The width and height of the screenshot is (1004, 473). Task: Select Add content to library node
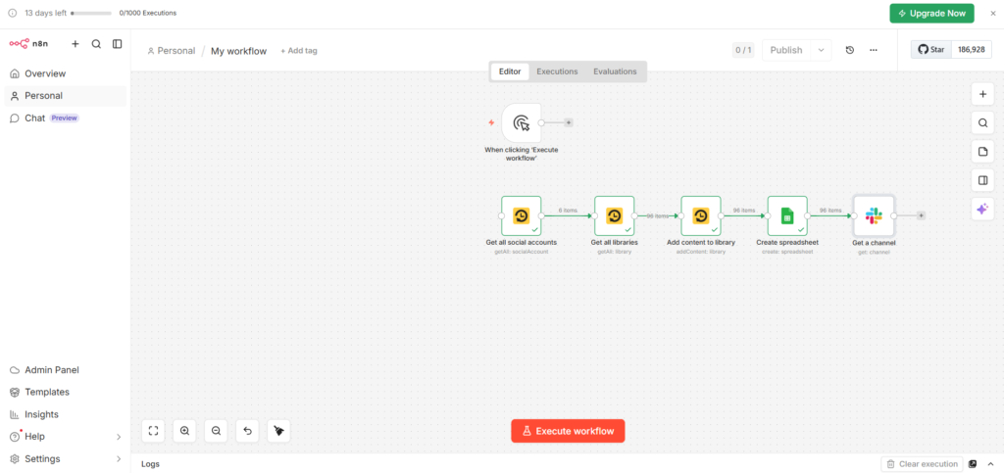700,216
